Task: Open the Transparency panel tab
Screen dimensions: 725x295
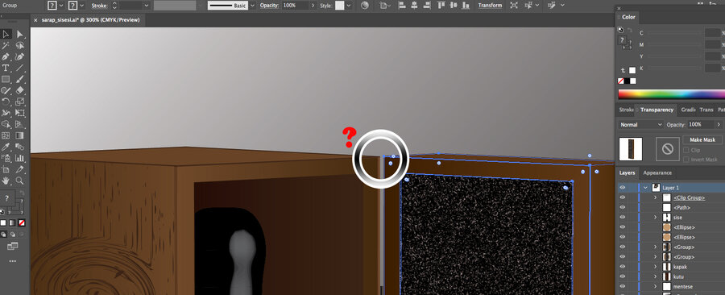Action: pos(657,110)
